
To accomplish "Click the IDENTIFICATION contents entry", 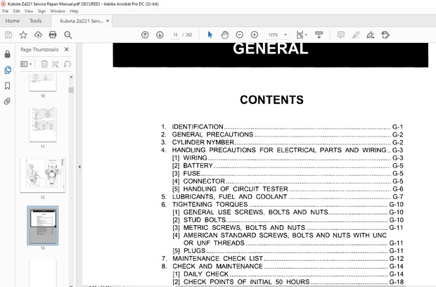I will [x=282, y=127].
